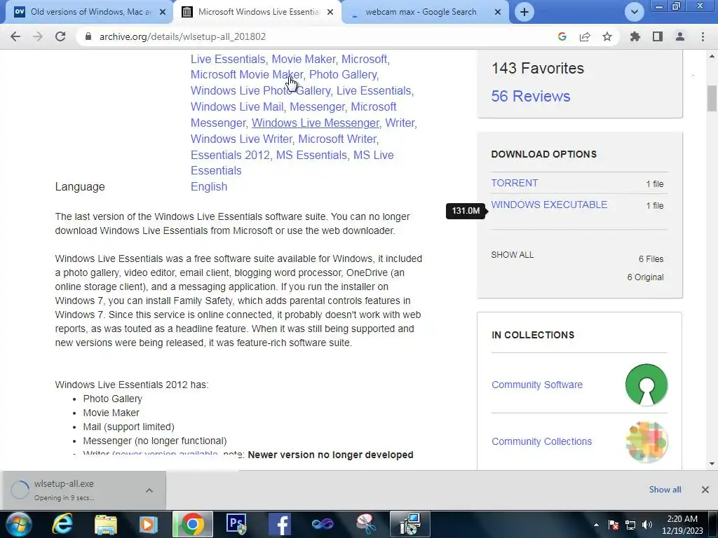718x538 pixels.
Task: Launch Internet Explorer from the taskbar
Action: pos(62,524)
